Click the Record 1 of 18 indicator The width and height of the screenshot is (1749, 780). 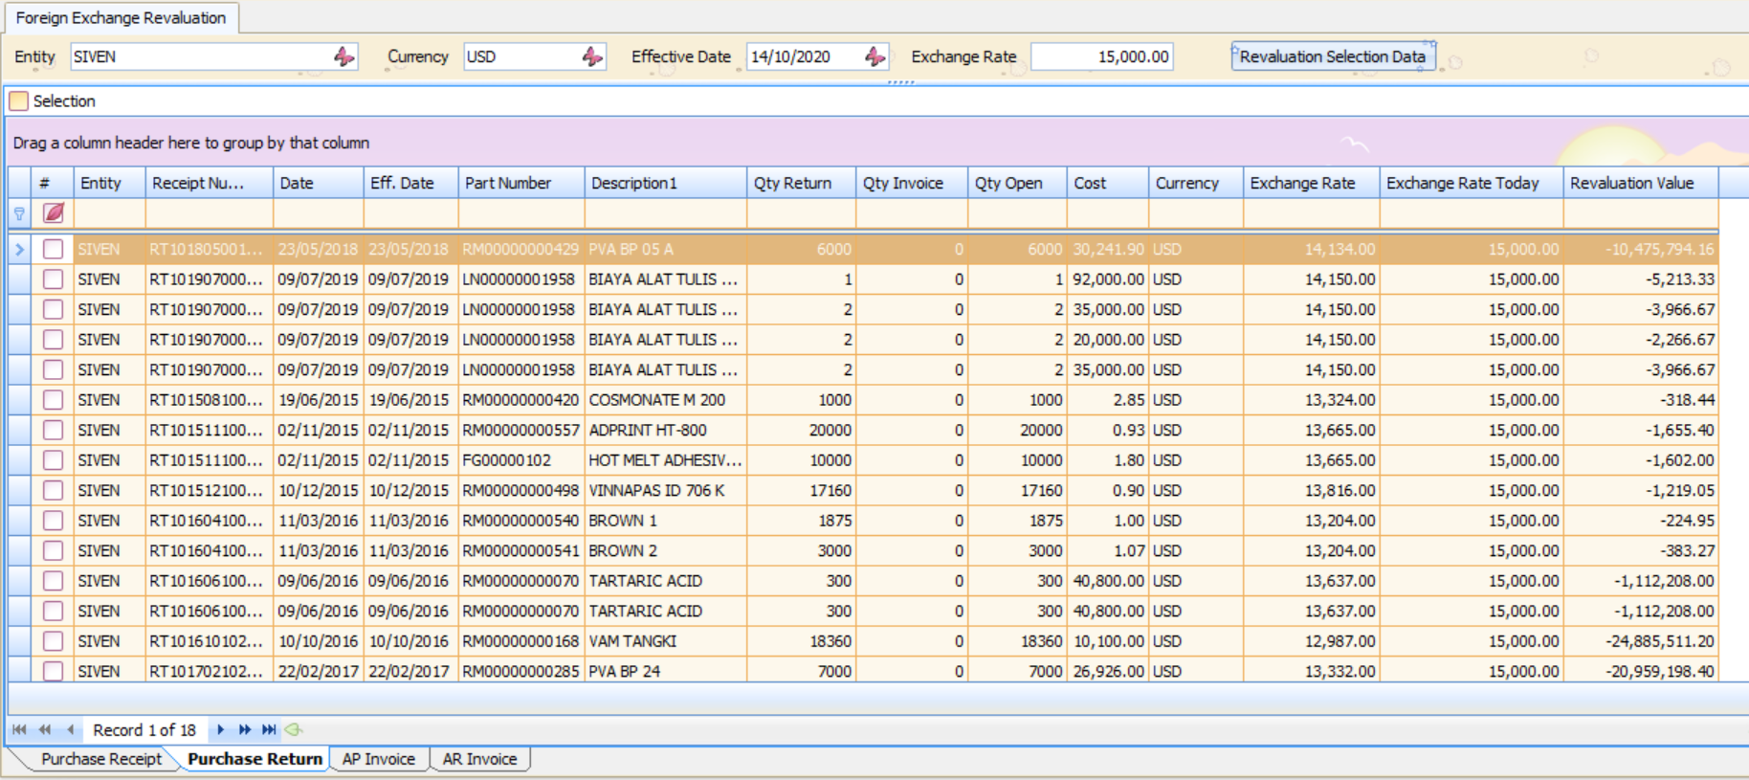click(x=144, y=730)
